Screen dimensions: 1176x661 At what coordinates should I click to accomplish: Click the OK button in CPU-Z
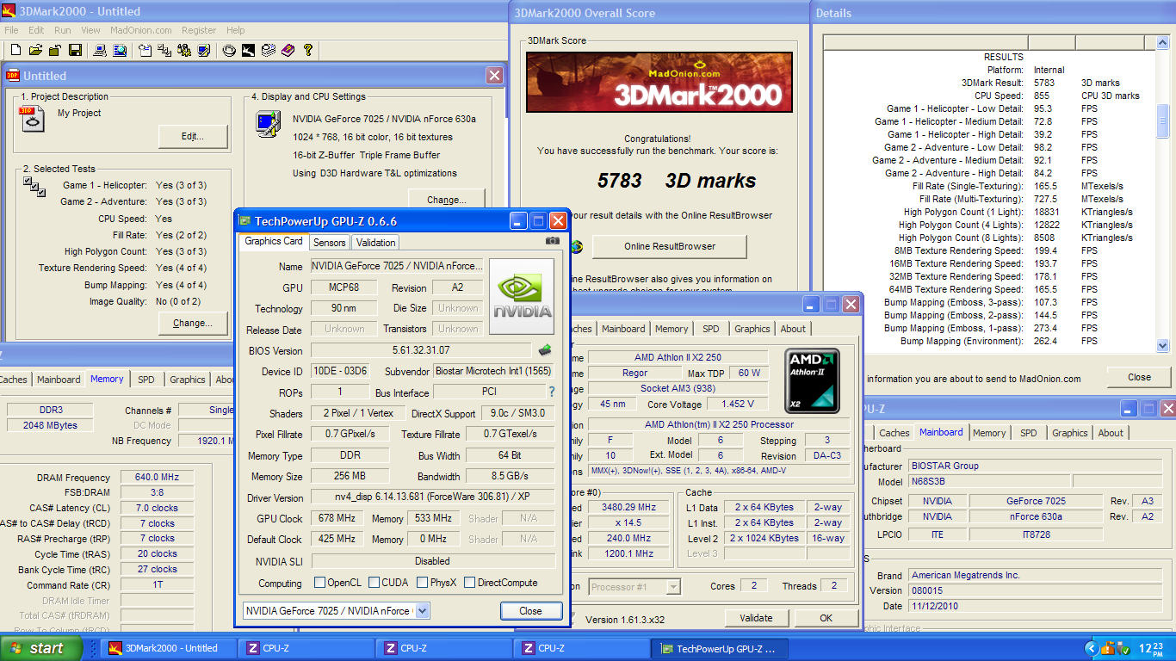click(x=826, y=618)
